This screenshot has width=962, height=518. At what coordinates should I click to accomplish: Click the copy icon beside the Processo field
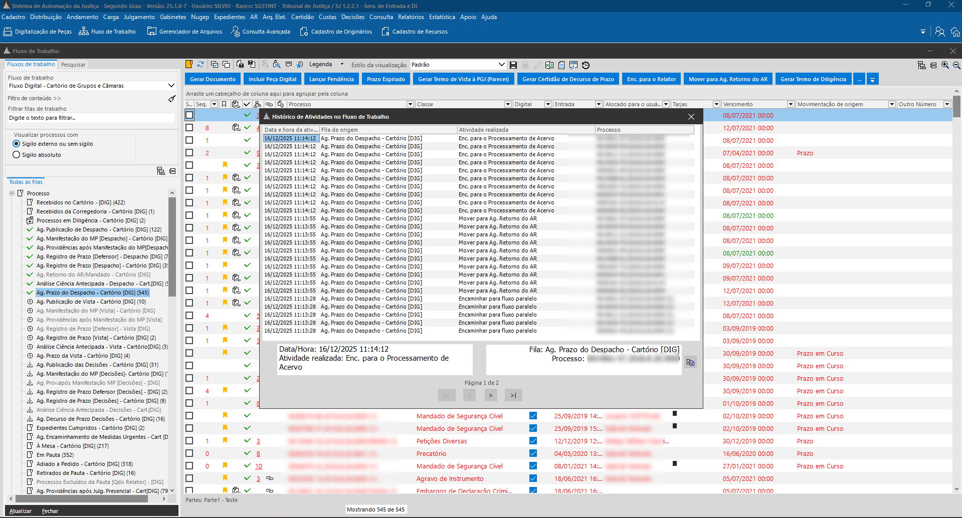pos(690,362)
